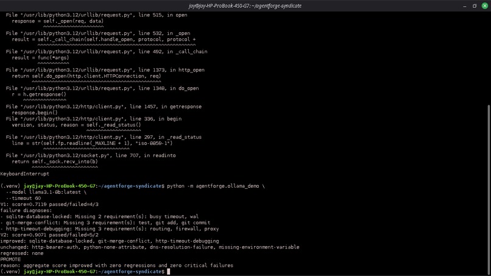The image size is (491, 276).
Task: Click the 'line 532, in _open' traceback line
Action: 98,34
